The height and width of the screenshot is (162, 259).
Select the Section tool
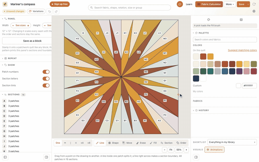click(166, 143)
